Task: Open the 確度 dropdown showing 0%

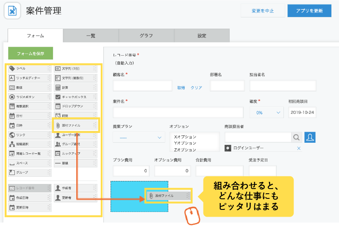Action: 267,113
